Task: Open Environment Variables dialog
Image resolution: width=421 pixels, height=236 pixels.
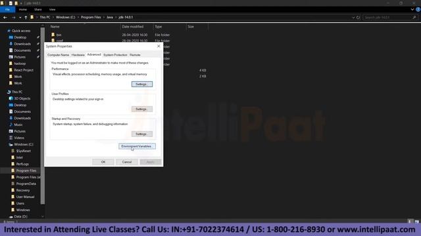Action: (x=137, y=146)
